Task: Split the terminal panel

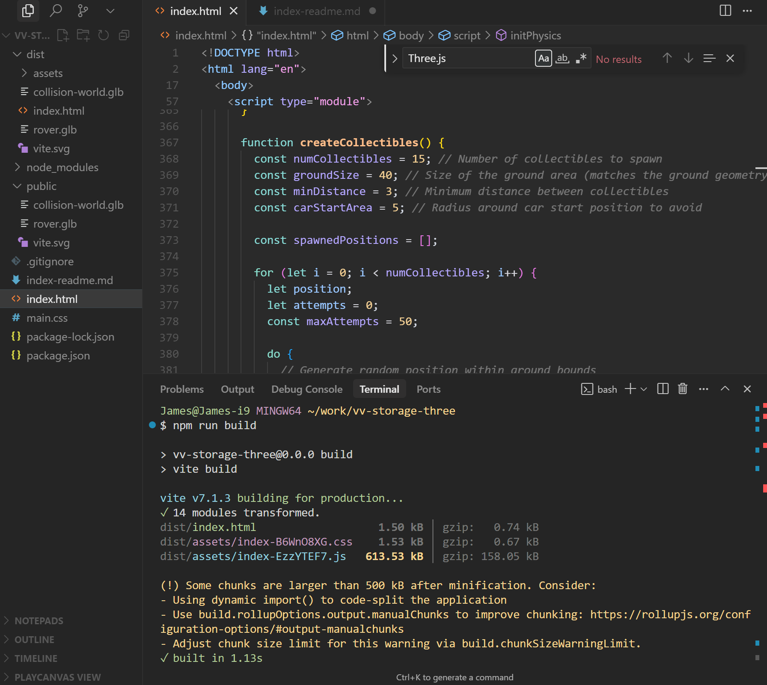Action: (x=663, y=389)
